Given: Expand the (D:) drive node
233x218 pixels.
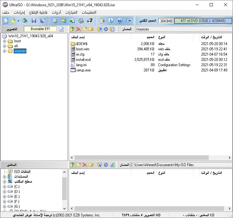Looking at the screenshot, I should (x=4, y=192).
